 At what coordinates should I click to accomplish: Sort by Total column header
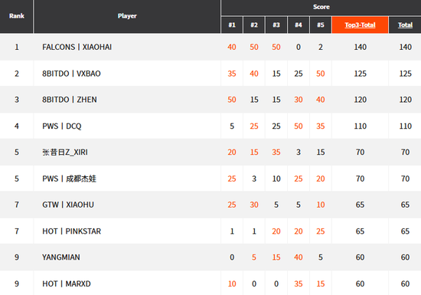[x=405, y=25]
